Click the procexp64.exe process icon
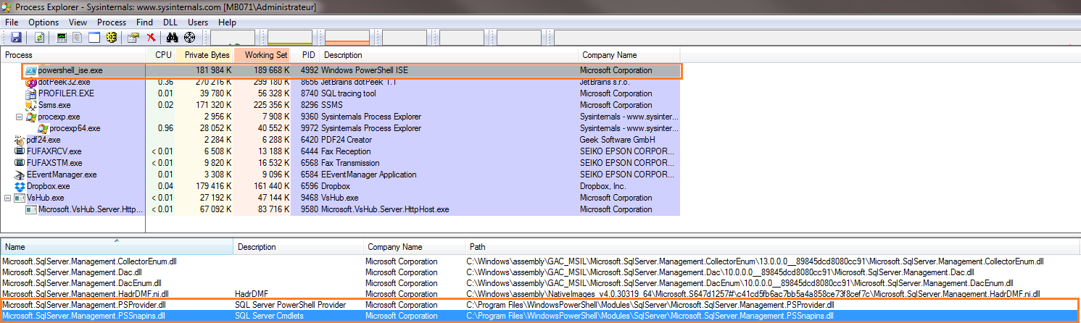The width and height of the screenshot is (1081, 323). (x=43, y=128)
